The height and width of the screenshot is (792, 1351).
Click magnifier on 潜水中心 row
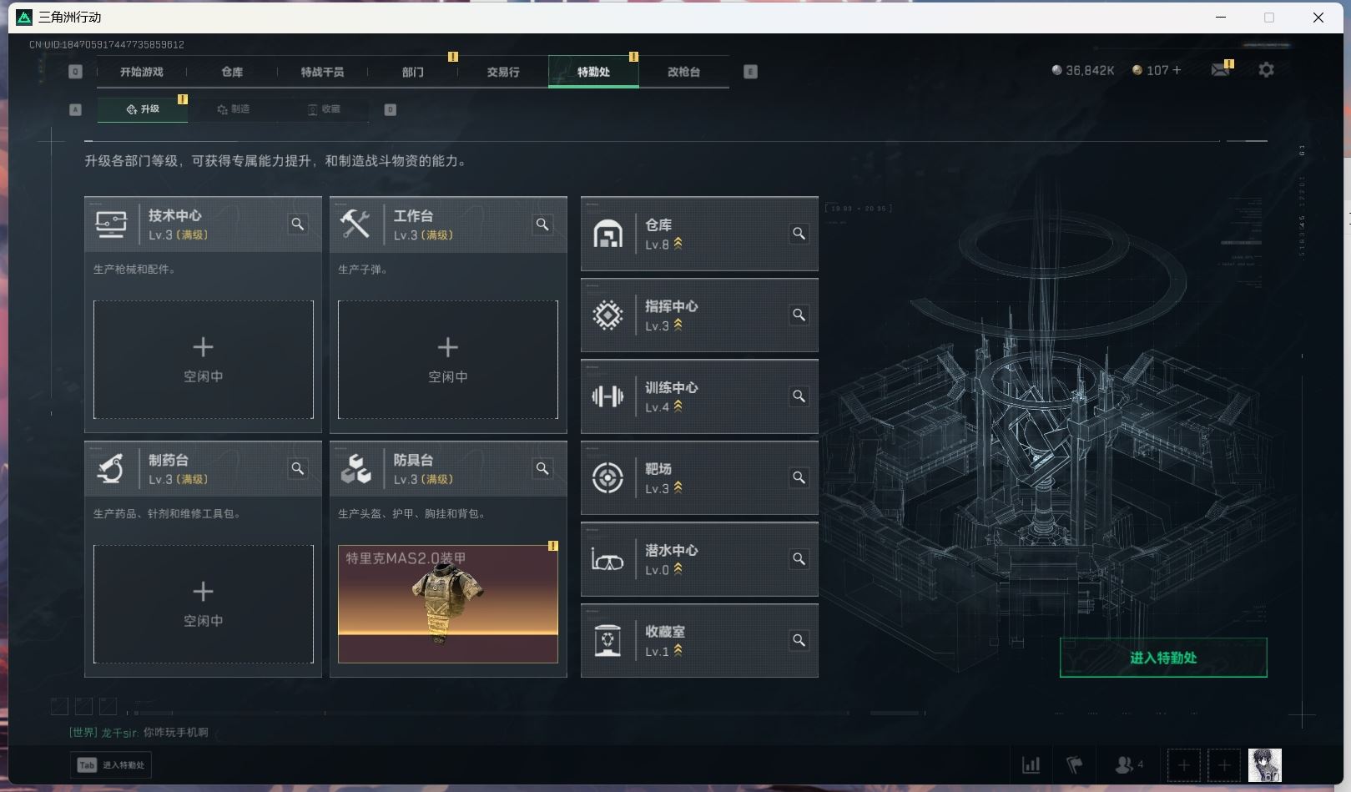point(799,559)
